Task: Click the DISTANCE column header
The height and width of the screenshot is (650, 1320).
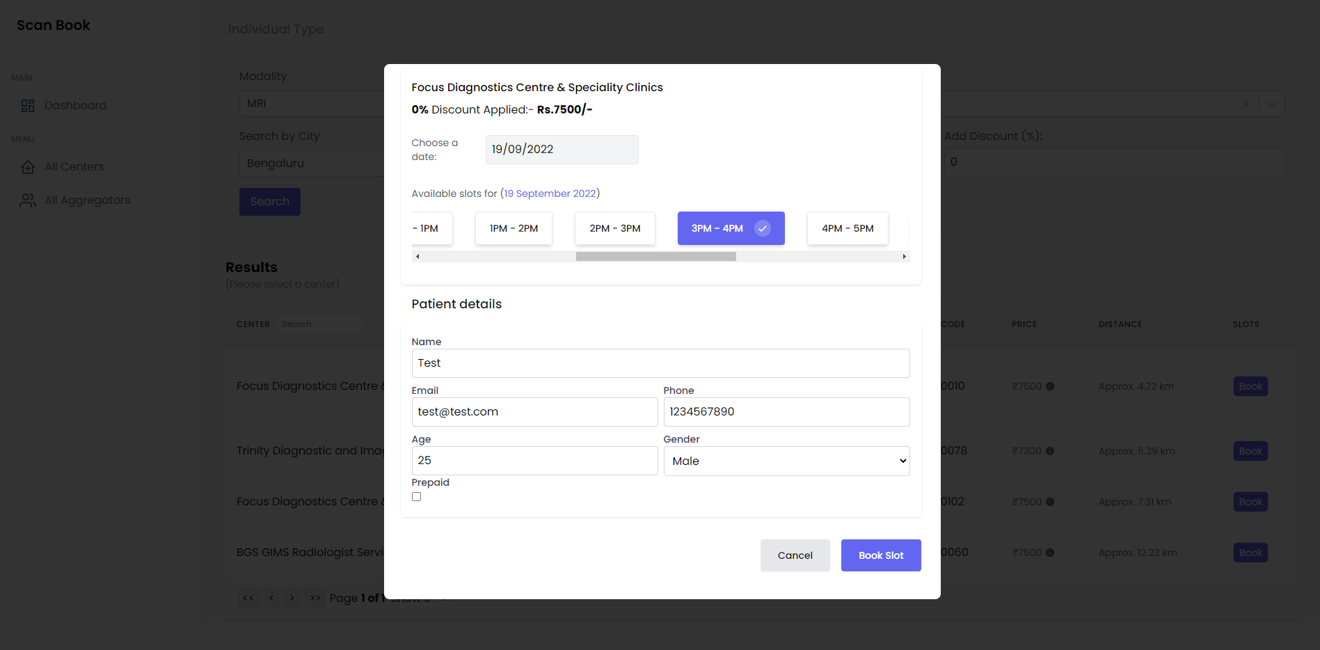Action: point(1120,324)
